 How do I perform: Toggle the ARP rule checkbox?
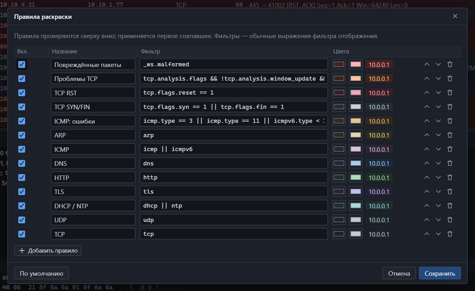point(22,135)
